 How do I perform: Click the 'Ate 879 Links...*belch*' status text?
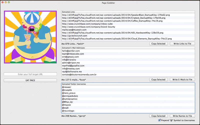tap(73, 44)
